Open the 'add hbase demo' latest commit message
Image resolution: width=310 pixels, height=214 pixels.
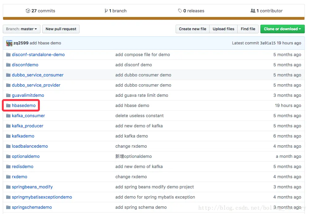pyautogui.click(x=45, y=43)
